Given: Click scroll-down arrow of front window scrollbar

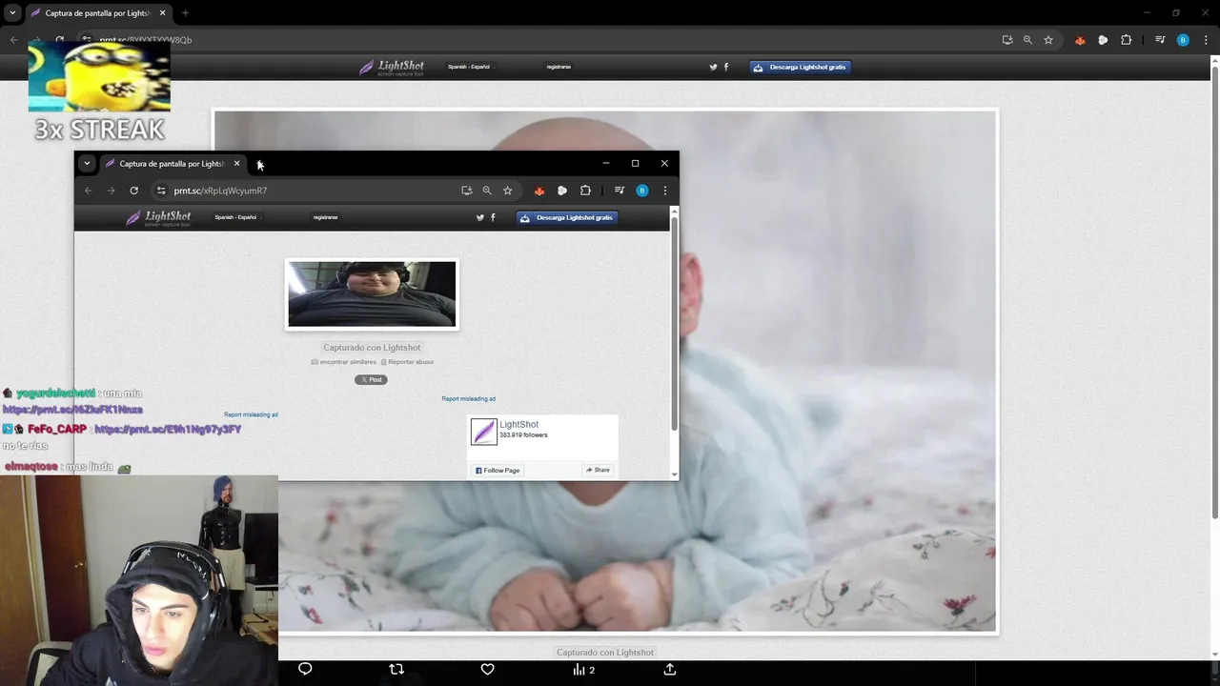Looking at the screenshot, I should click(675, 474).
